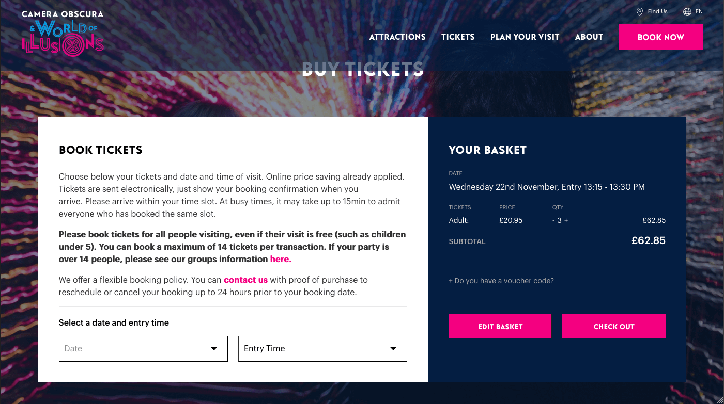Increase adult ticket quantity with plus
The width and height of the screenshot is (724, 404).
point(566,221)
